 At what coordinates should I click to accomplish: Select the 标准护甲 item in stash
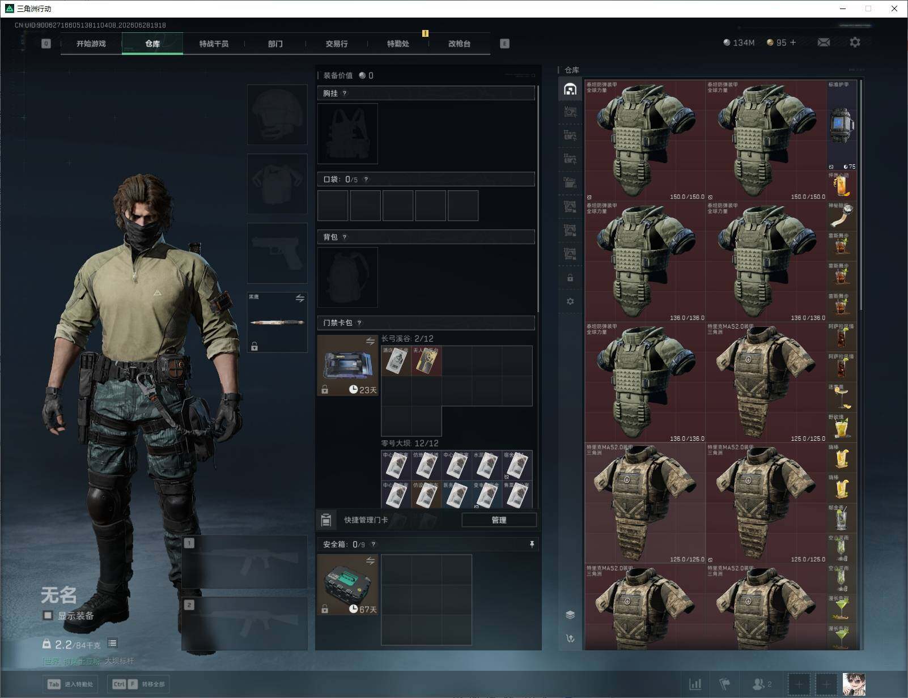pyautogui.click(x=842, y=125)
